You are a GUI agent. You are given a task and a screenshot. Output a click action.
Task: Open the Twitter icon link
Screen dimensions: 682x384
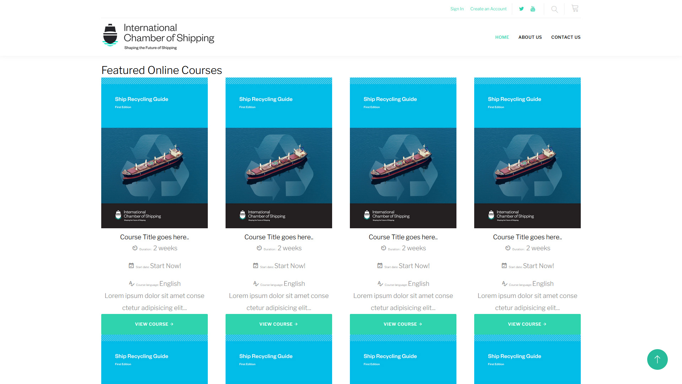click(x=521, y=9)
